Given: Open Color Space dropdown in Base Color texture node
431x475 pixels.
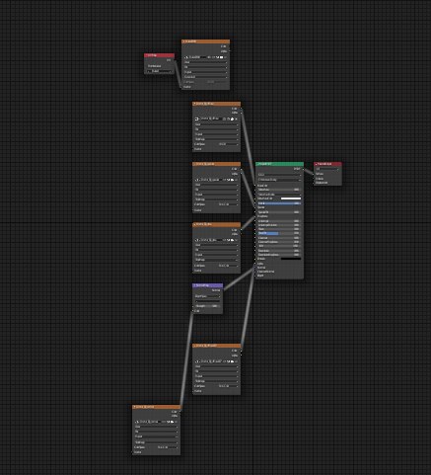Looking at the screenshot, I should coord(228,144).
